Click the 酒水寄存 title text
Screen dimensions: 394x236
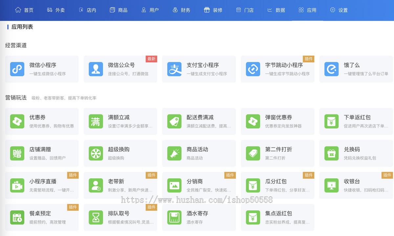pyautogui.click(x=197, y=213)
